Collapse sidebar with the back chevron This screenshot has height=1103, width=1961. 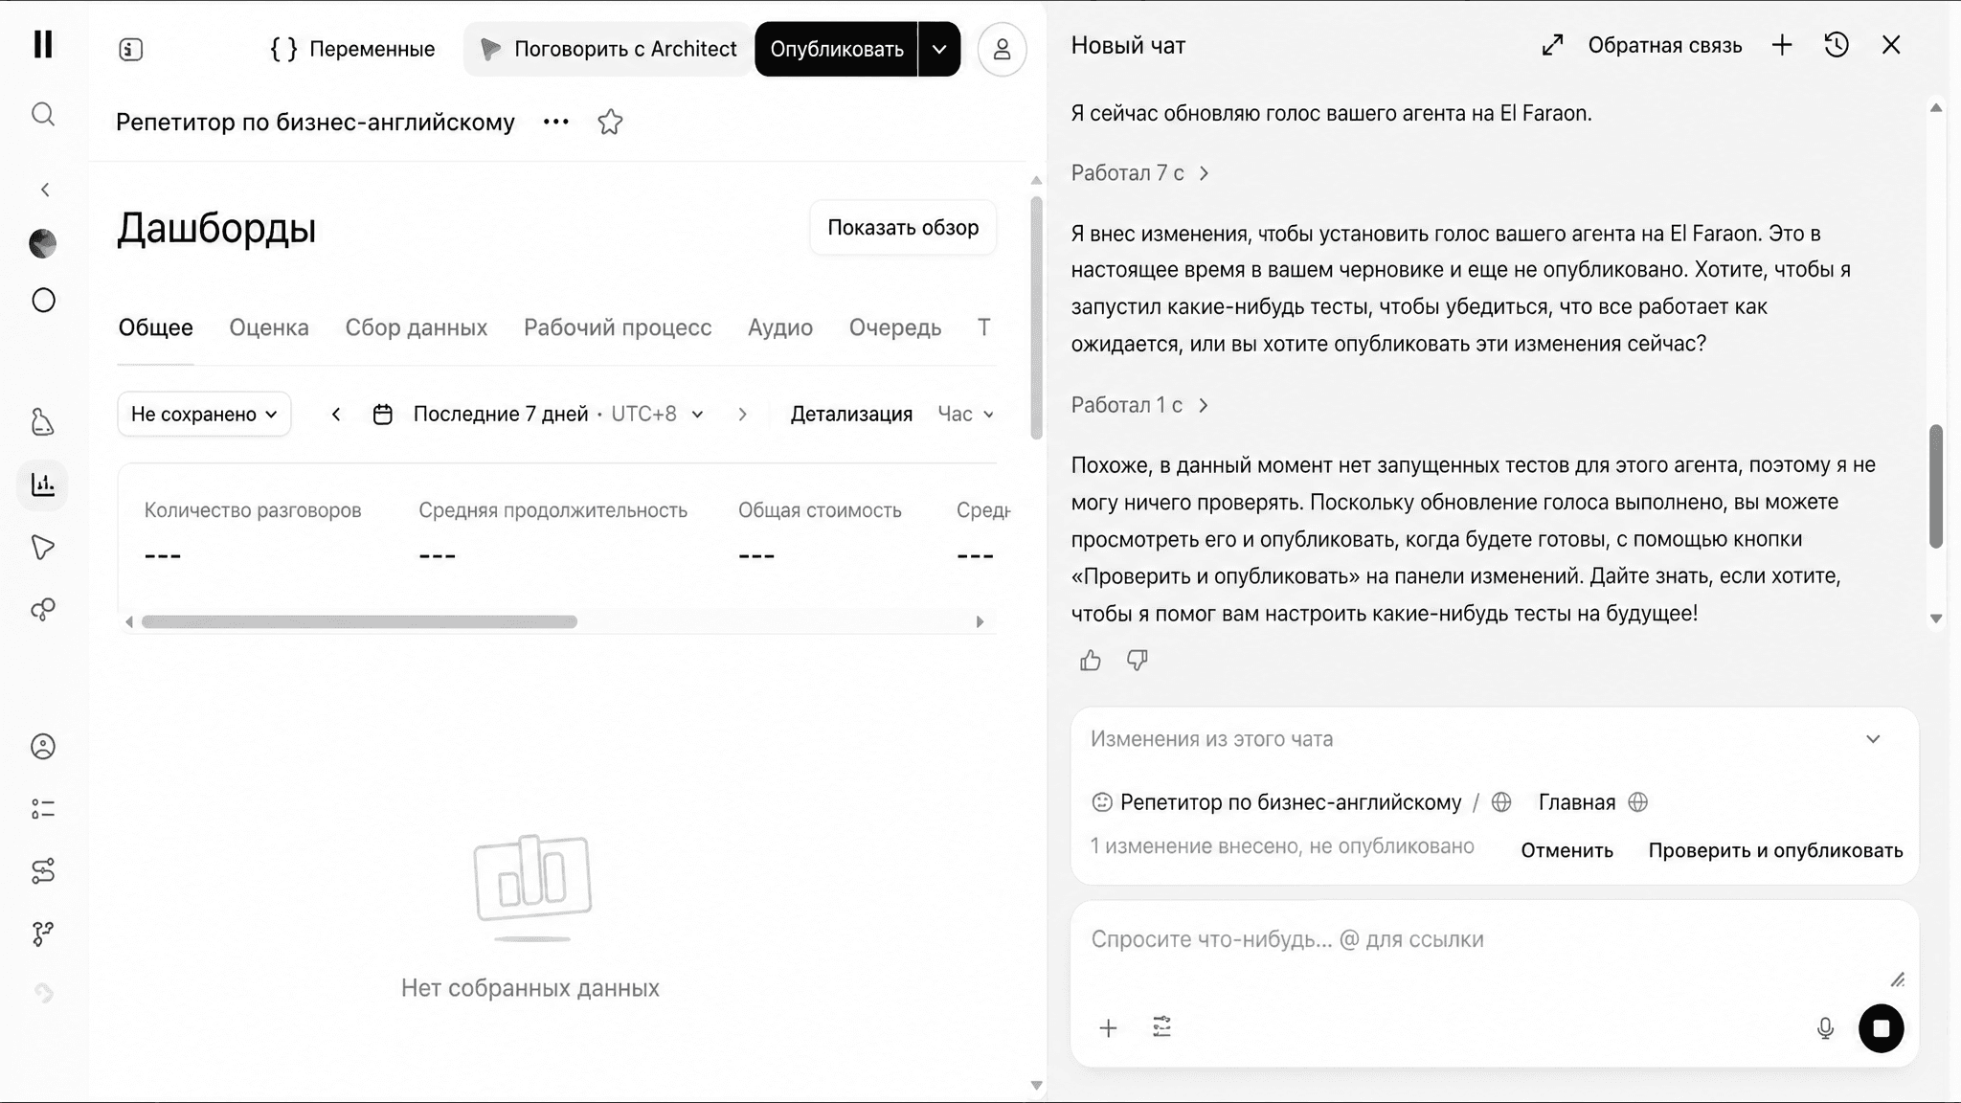(x=45, y=190)
